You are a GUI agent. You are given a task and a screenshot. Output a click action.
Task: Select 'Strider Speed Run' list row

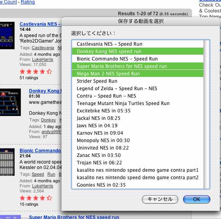coord(138,81)
